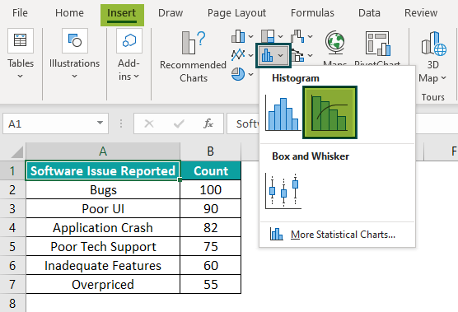The image size is (458, 312).
Task: Select the 'Count' header cell
Action: click(211, 170)
